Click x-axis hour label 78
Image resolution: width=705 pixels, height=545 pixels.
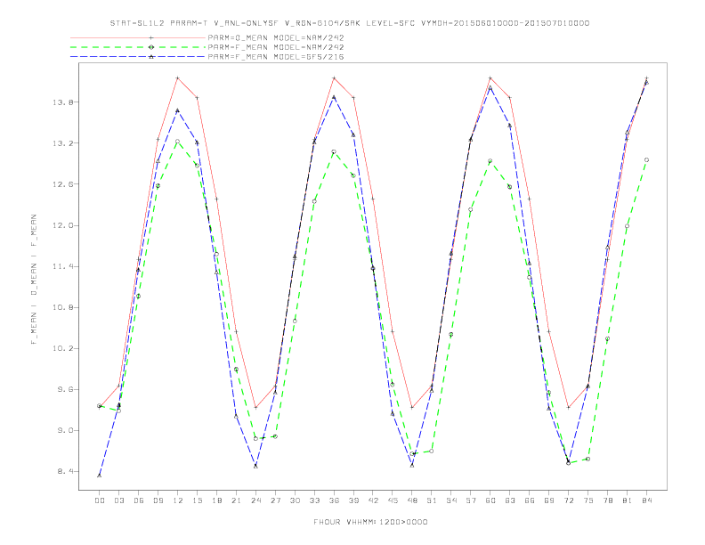point(608,500)
